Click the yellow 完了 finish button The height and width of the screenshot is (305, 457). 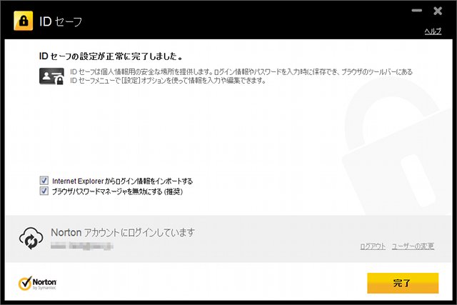(x=403, y=283)
